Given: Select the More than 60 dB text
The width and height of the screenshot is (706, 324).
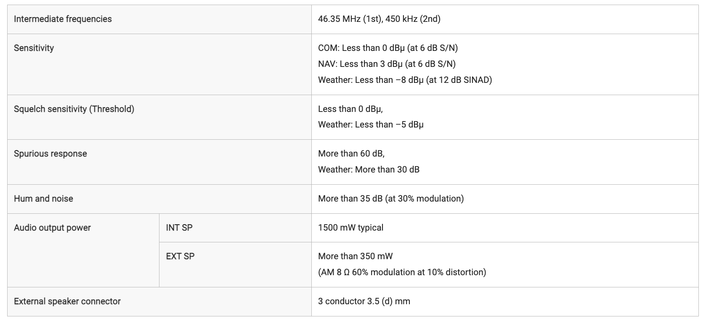Looking at the screenshot, I should [351, 154].
